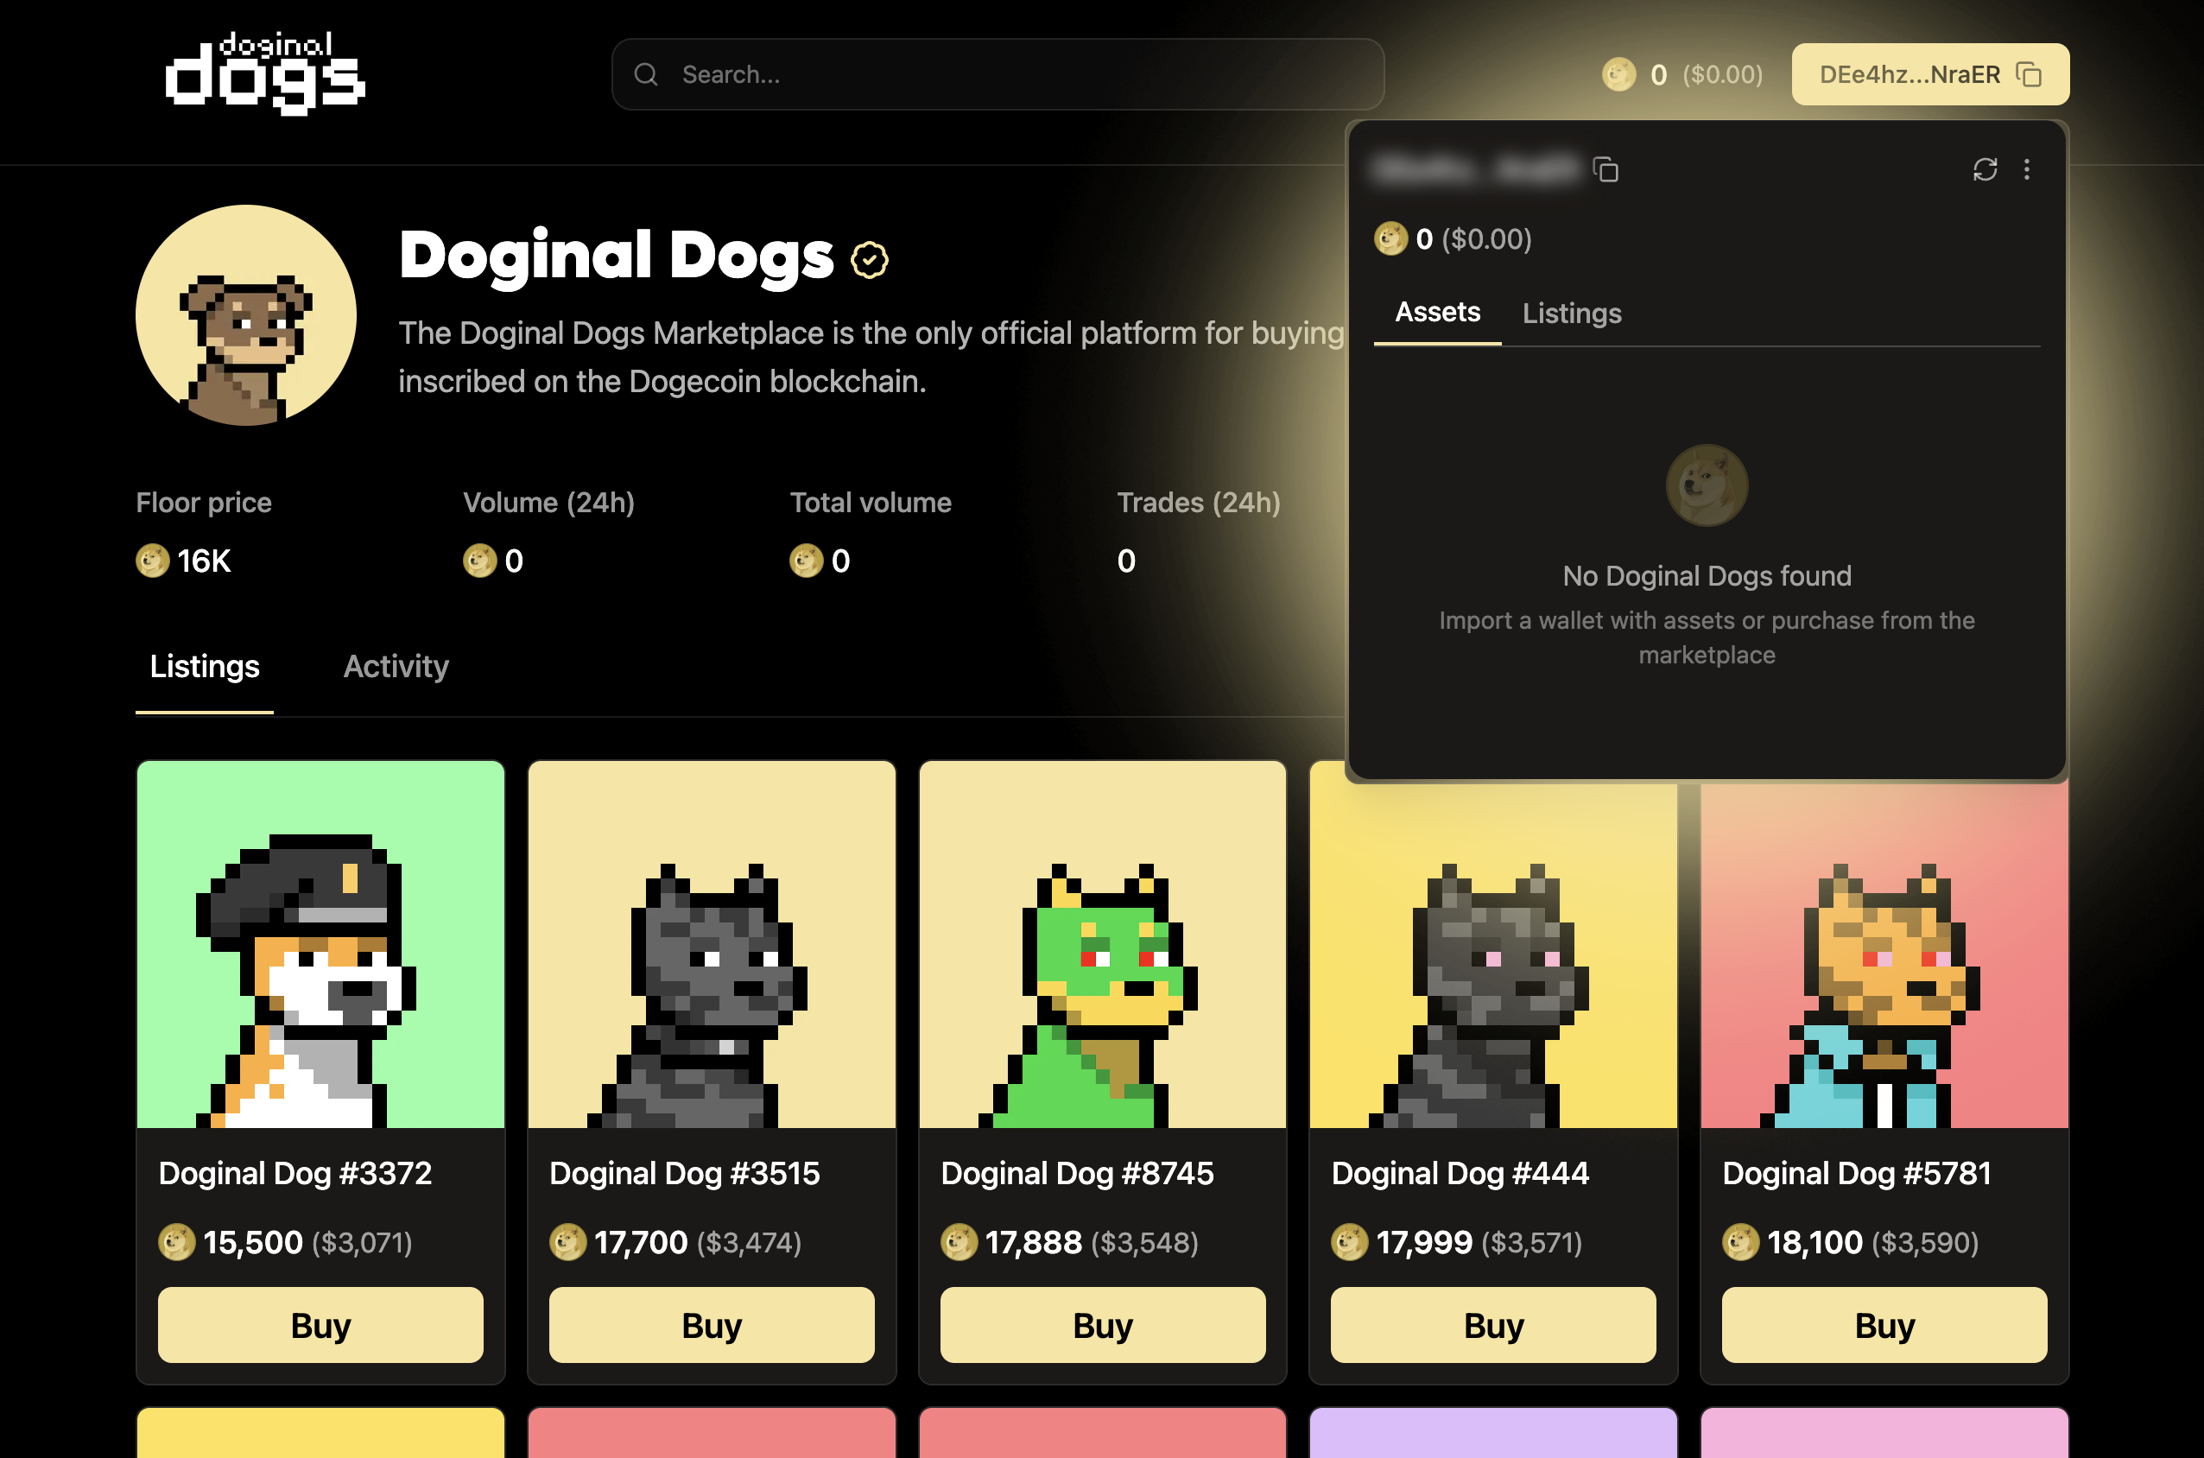Open the Assets tab in wallet panel

(1437, 313)
